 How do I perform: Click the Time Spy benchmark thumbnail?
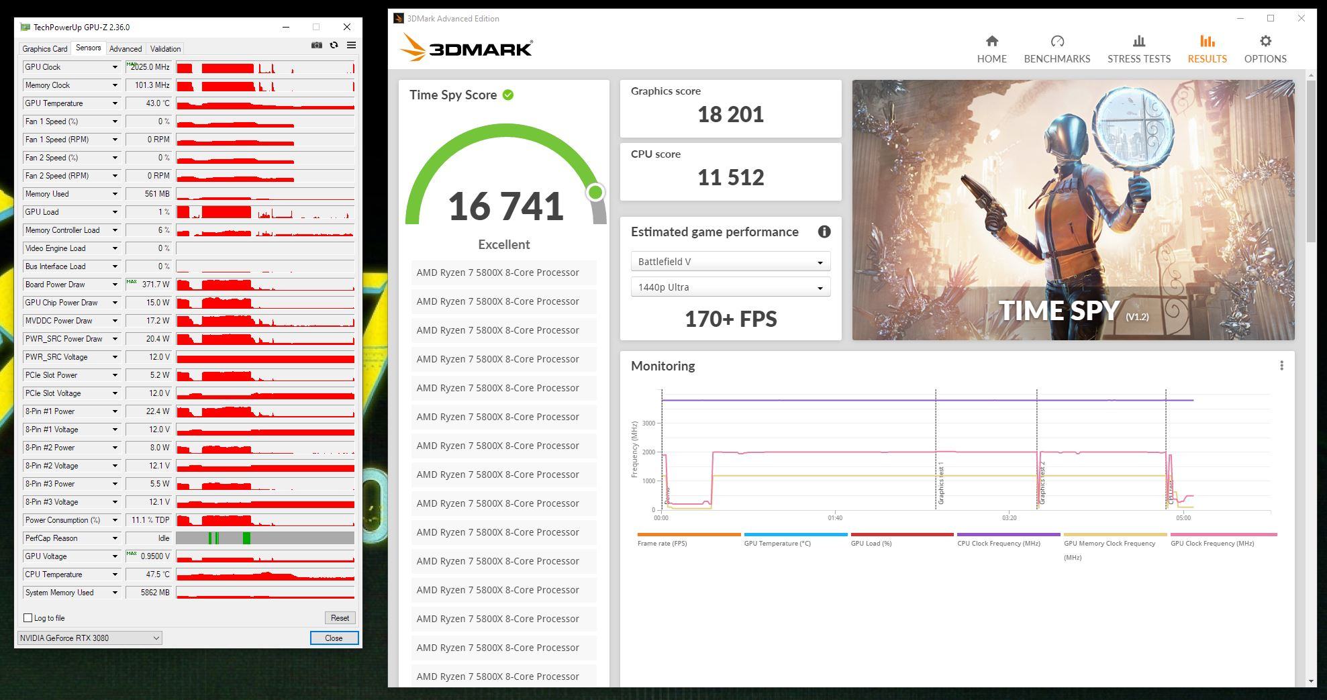1073,210
